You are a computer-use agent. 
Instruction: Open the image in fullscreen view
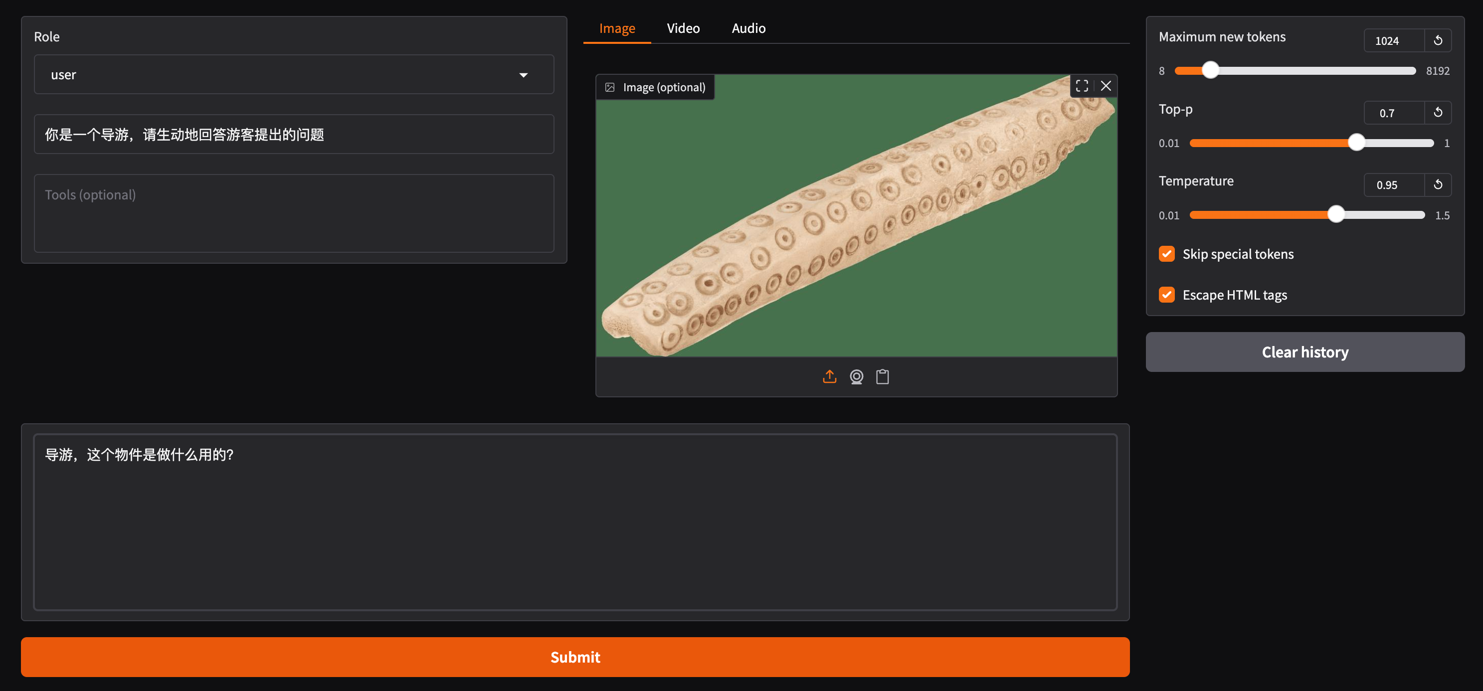click(x=1082, y=86)
